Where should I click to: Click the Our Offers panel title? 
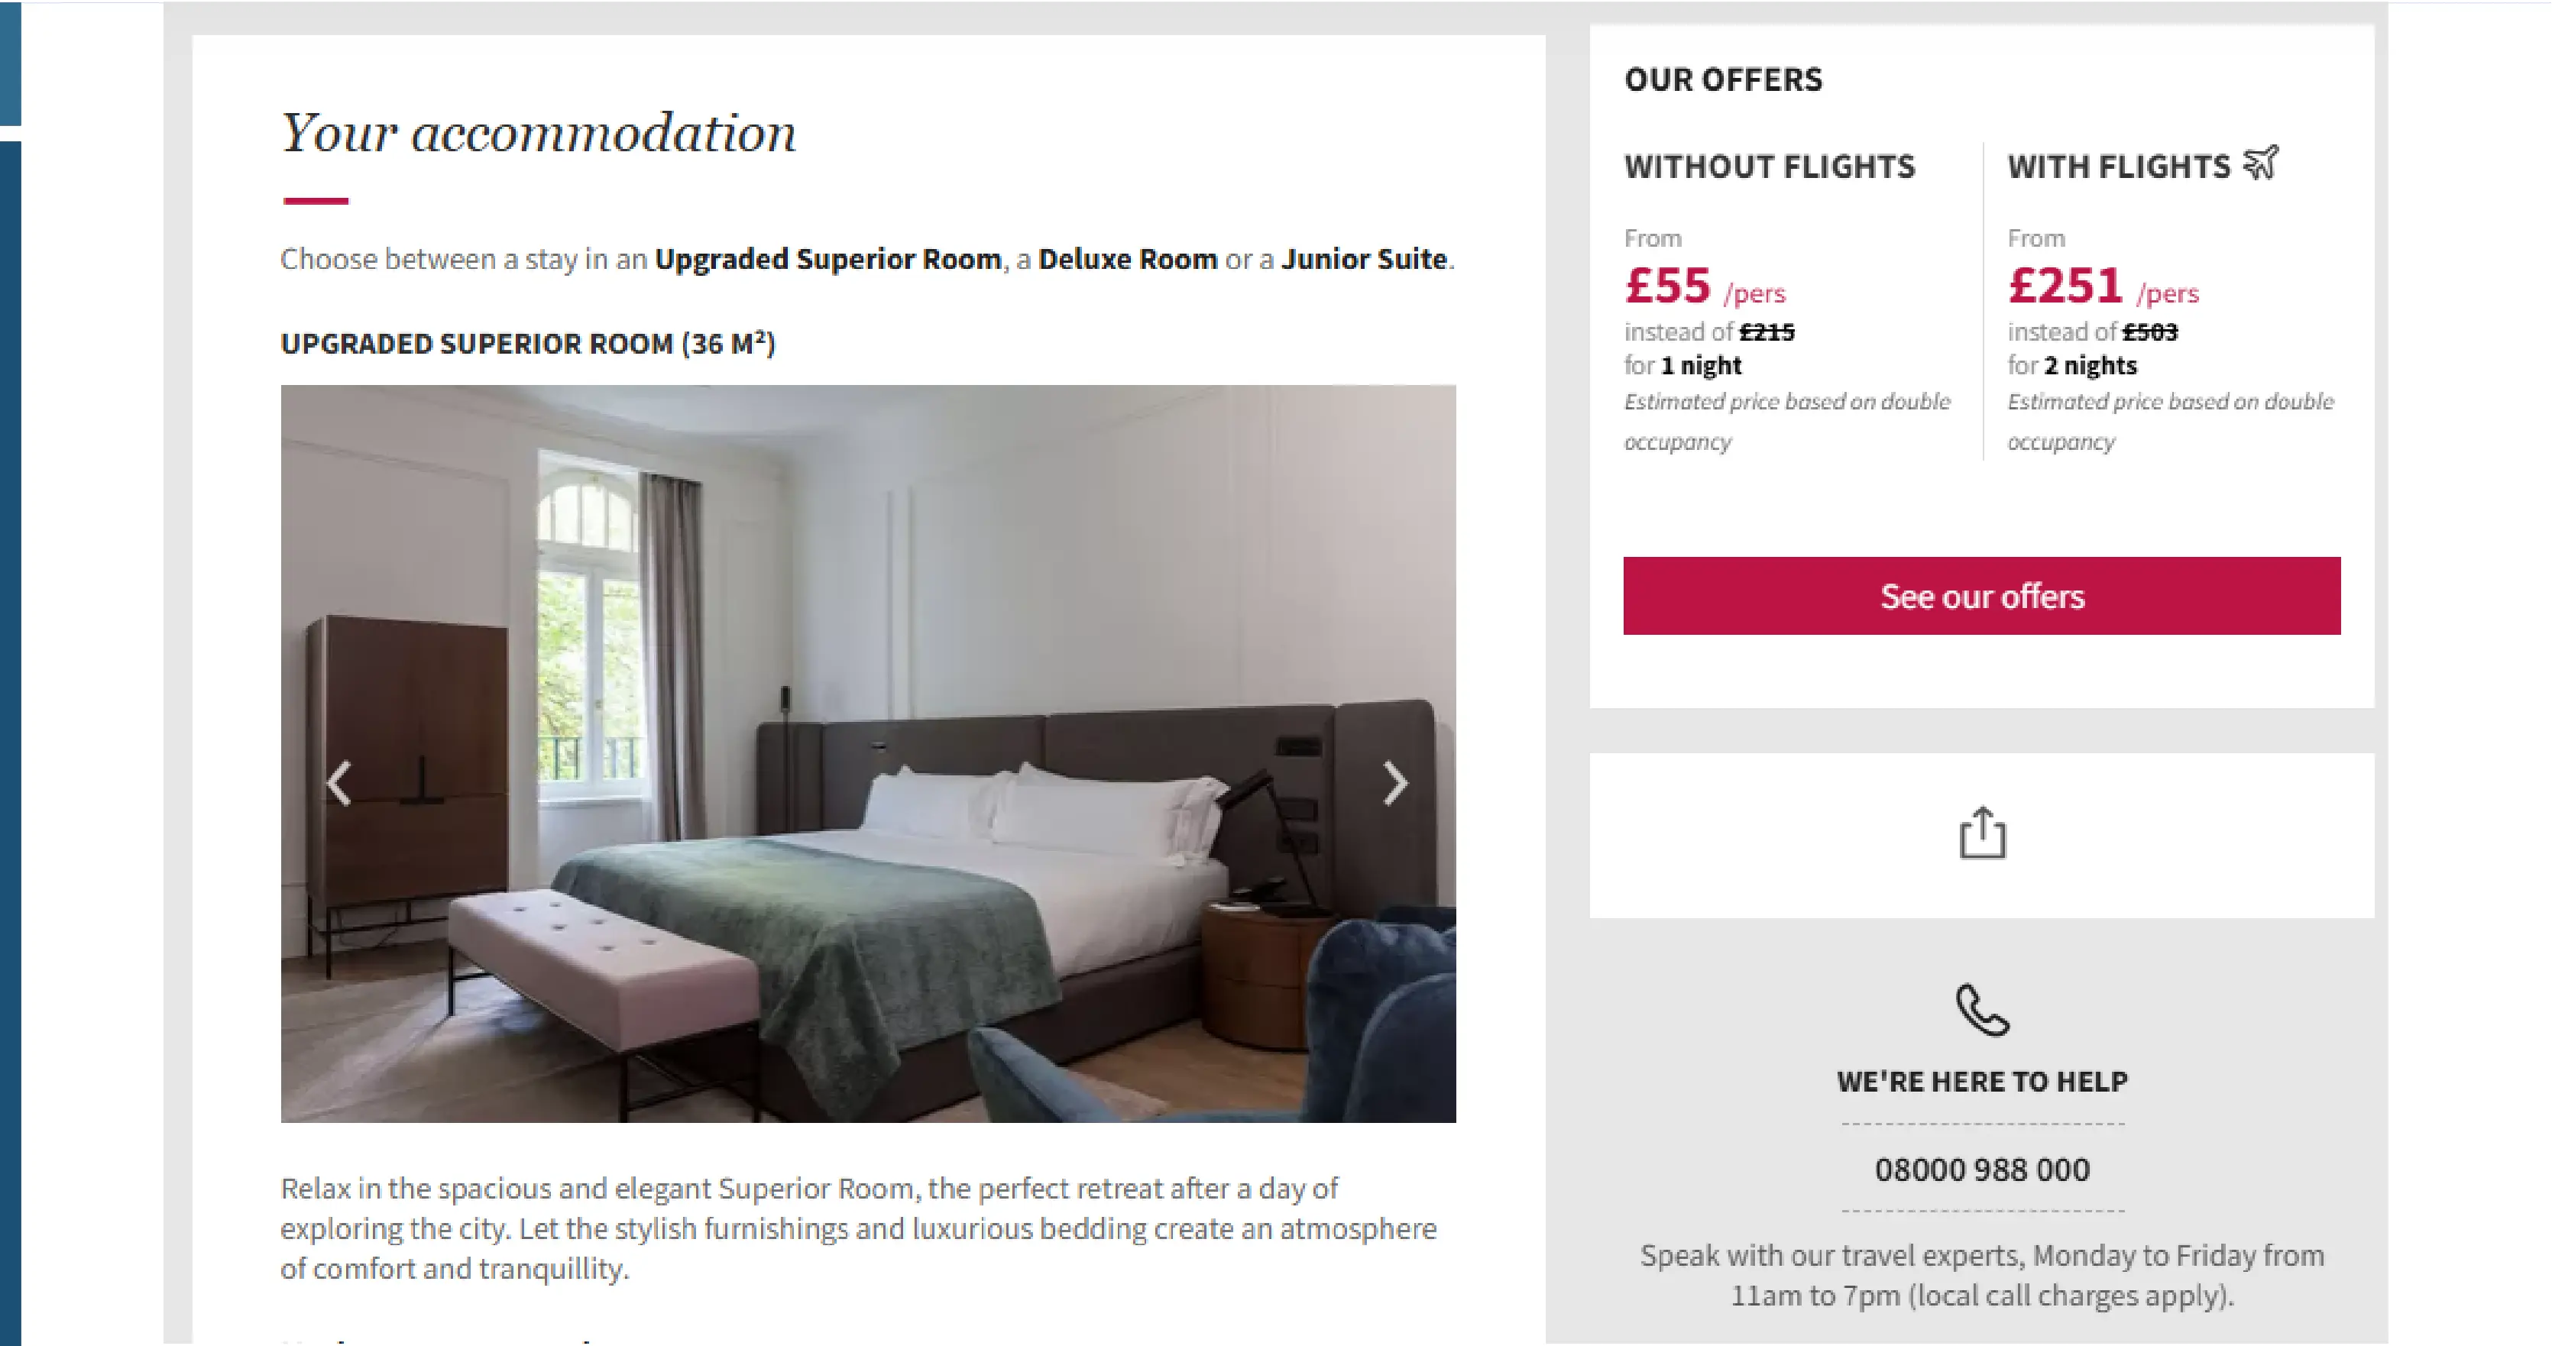(x=1723, y=79)
